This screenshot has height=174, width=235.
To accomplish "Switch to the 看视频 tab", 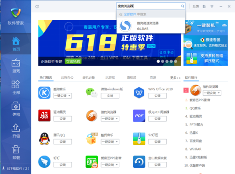I will coord(132,77).
